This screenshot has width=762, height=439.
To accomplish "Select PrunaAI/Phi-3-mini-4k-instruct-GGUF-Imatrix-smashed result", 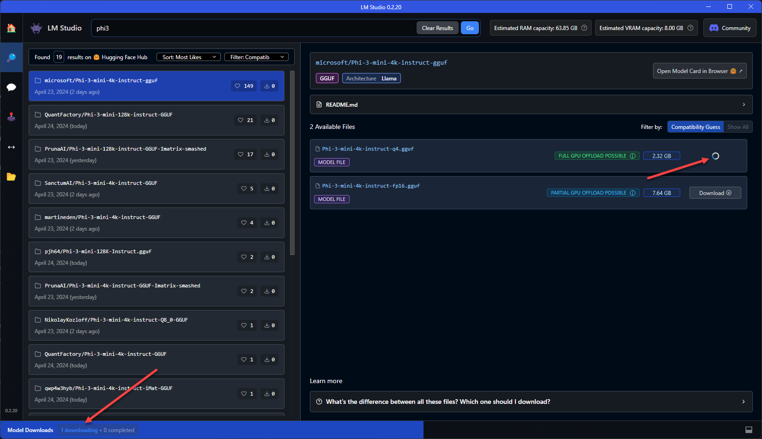I will pos(157,291).
